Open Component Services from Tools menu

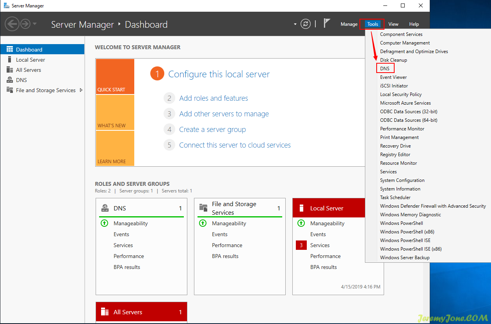pos(401,34)
